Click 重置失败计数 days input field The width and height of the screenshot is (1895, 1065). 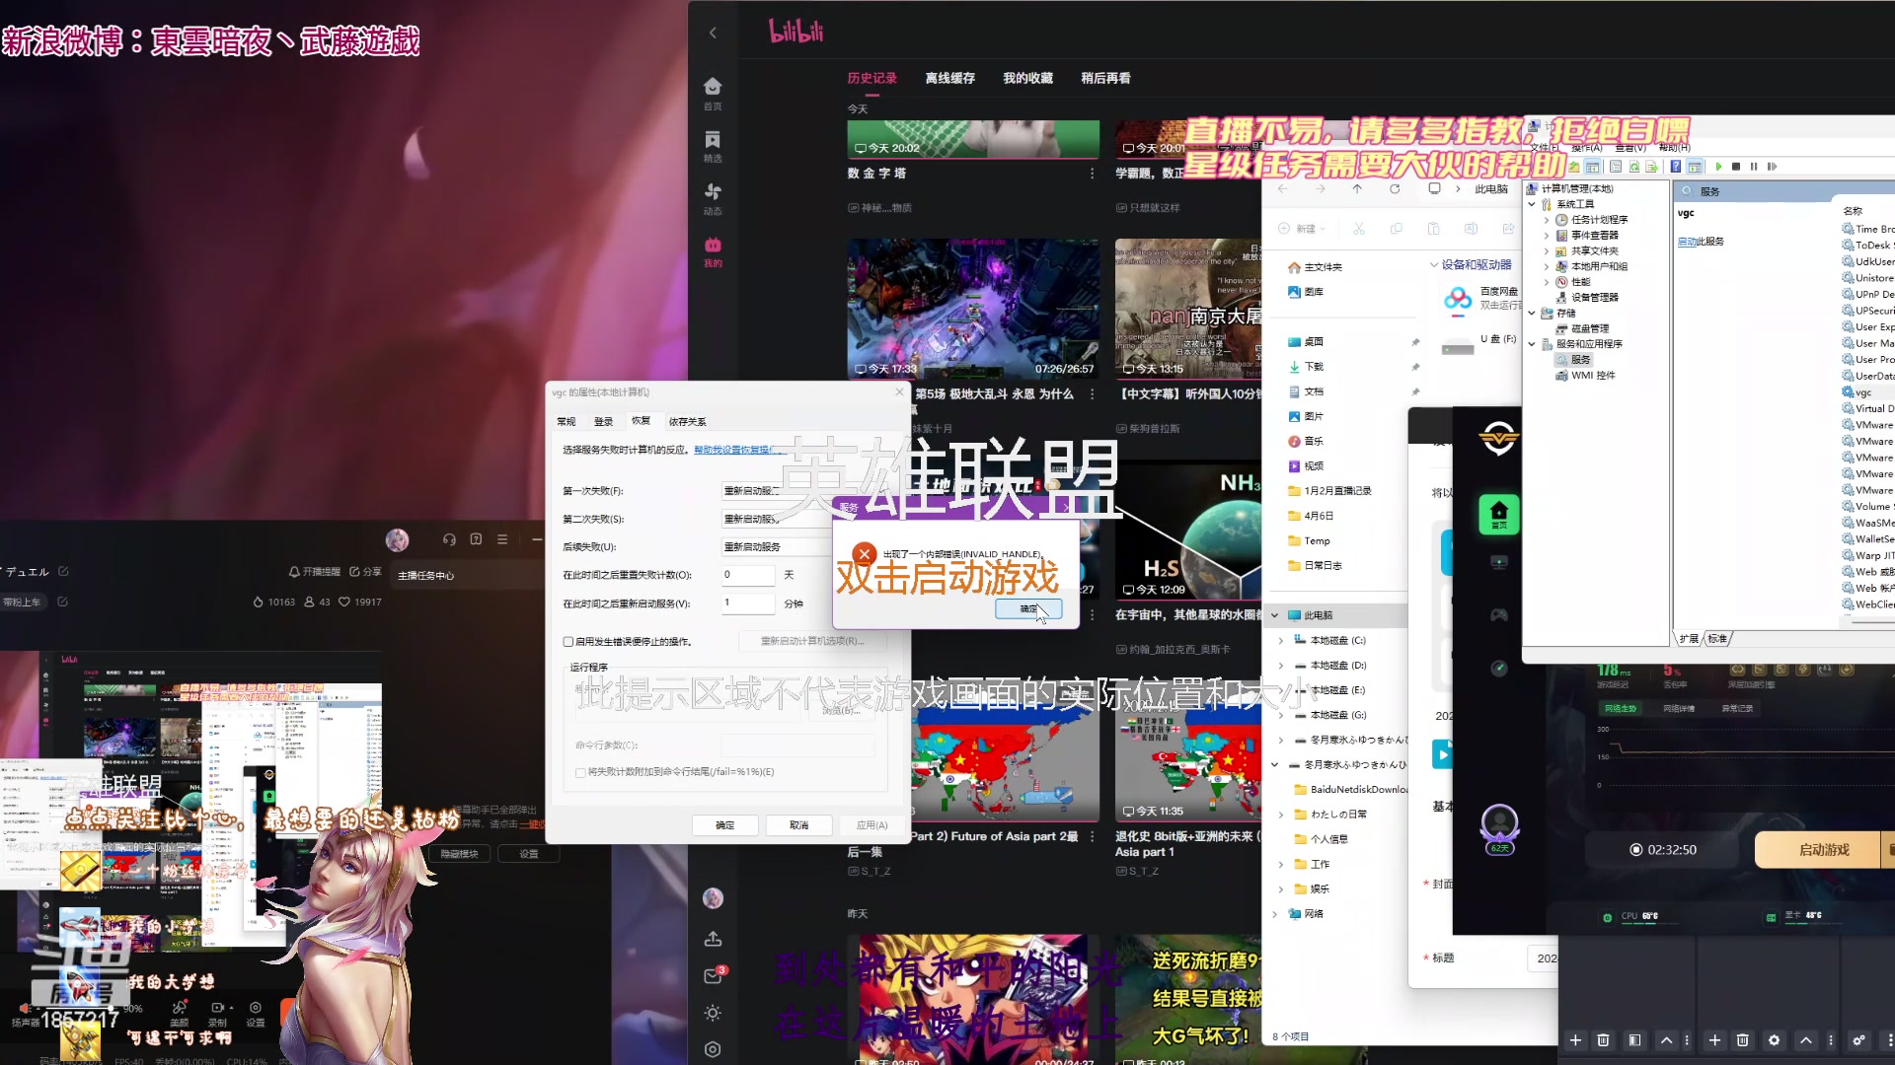[748, 575]
